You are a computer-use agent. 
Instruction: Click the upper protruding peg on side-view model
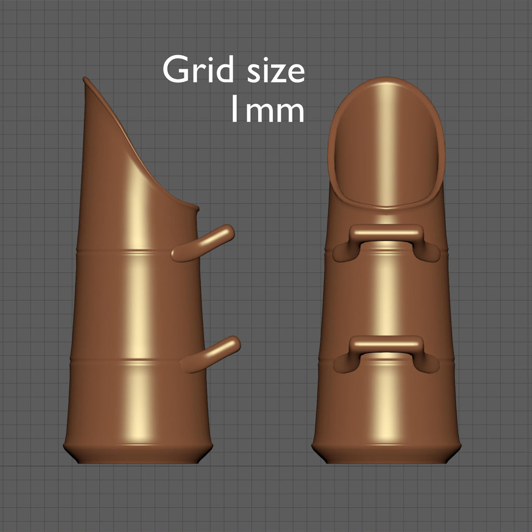[x=203, y=243]
